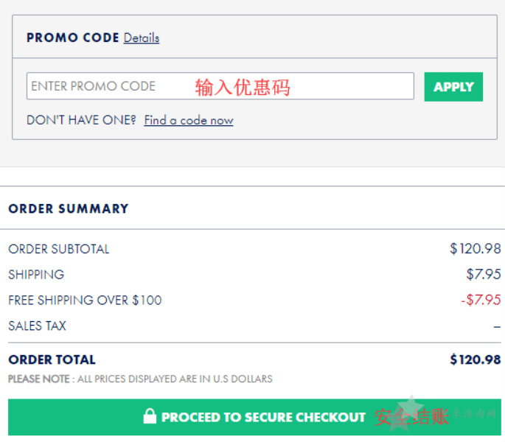Click the Sales Tax dash value
The width and height of the screenshot is (505, 442).
(498, 327)
